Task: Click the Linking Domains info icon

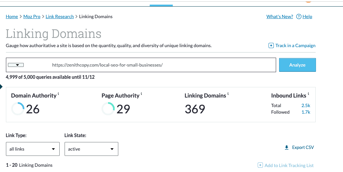Action: 228,94
